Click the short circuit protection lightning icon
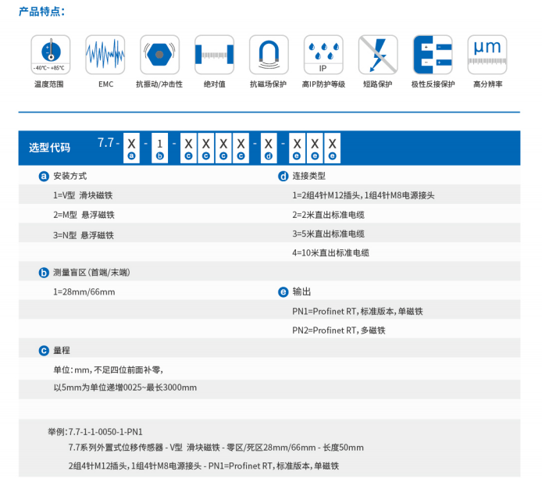542x482 pixels. pos(378,54)
